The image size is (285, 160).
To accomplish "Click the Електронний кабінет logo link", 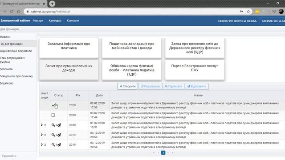I will (15, 21).
